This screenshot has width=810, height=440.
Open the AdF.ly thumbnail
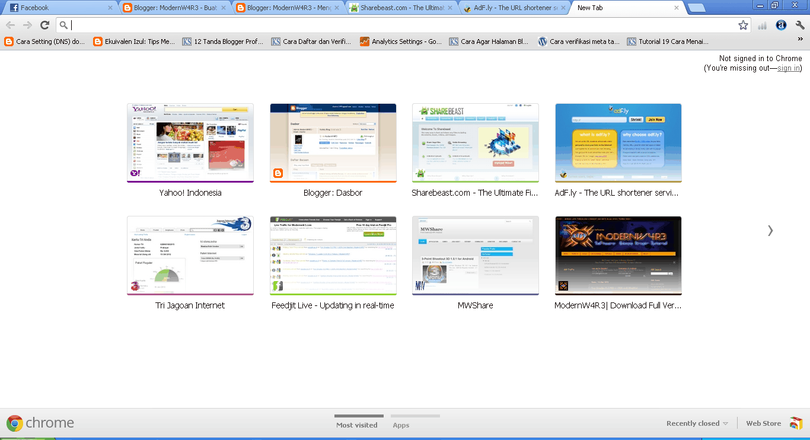[x=618, y=143]
